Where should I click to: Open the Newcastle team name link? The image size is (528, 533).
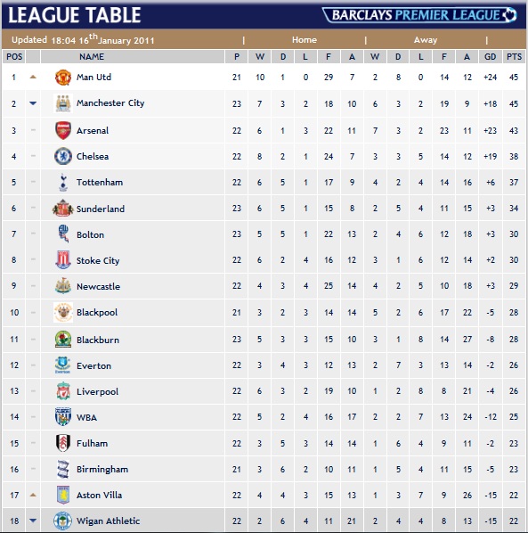[98, 287]
